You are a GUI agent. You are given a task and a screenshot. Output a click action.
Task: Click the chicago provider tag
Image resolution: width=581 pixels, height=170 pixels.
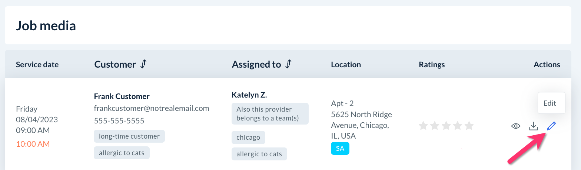tap(248, 137)
